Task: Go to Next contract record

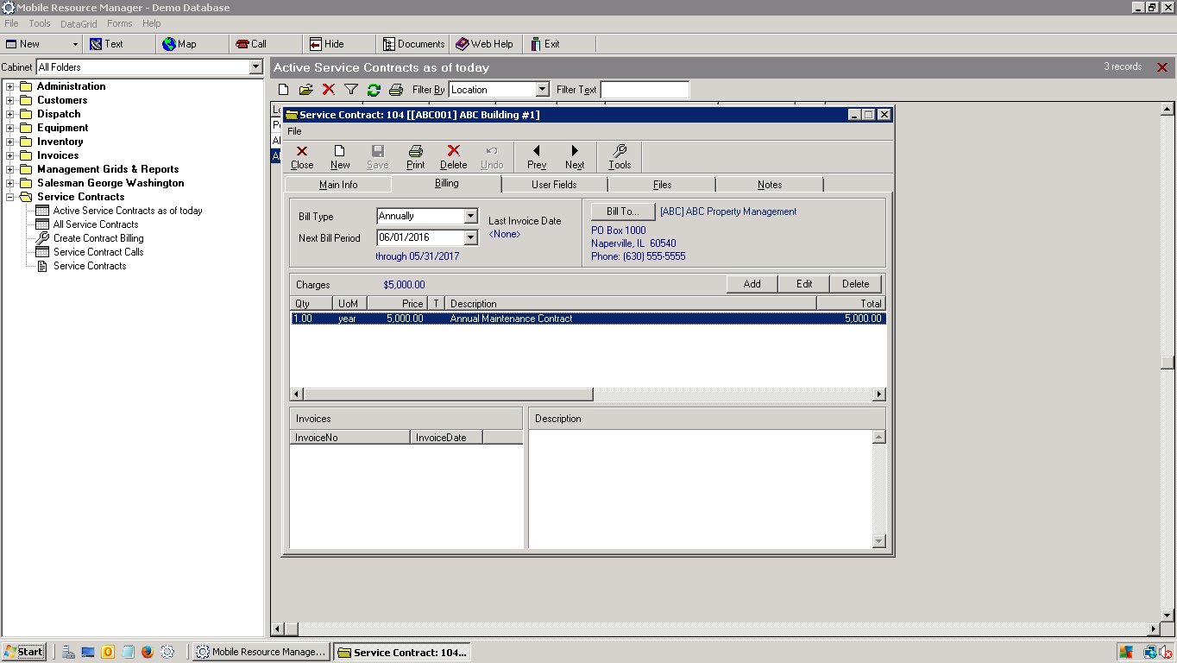Action: (575, 157)
